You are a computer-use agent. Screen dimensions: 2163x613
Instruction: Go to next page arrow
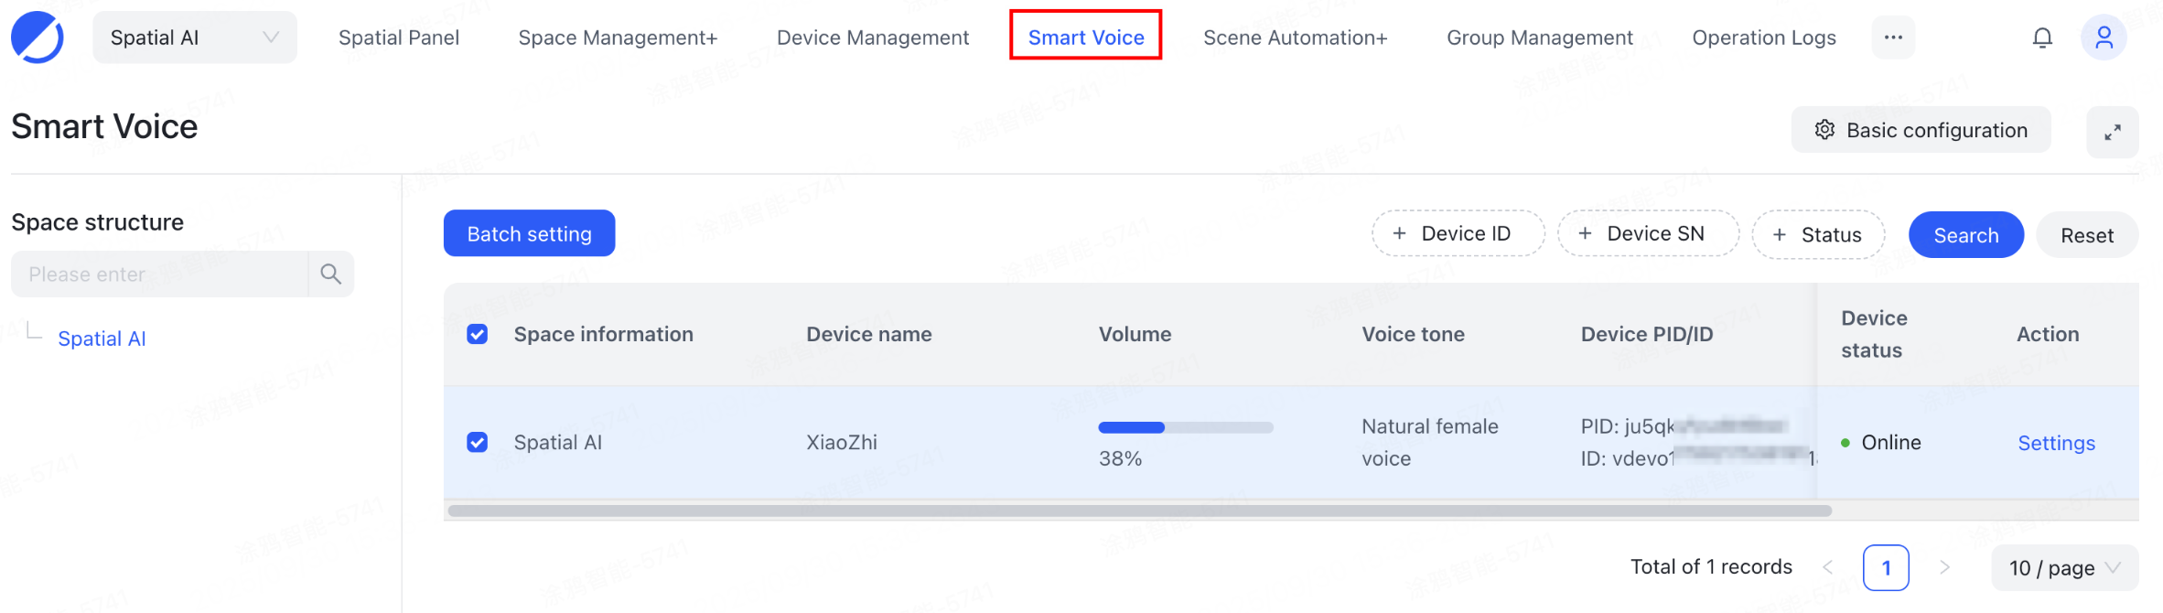click(1944, 568)
